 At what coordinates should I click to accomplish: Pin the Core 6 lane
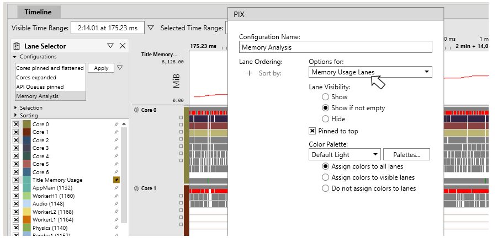tap(117, 172)
